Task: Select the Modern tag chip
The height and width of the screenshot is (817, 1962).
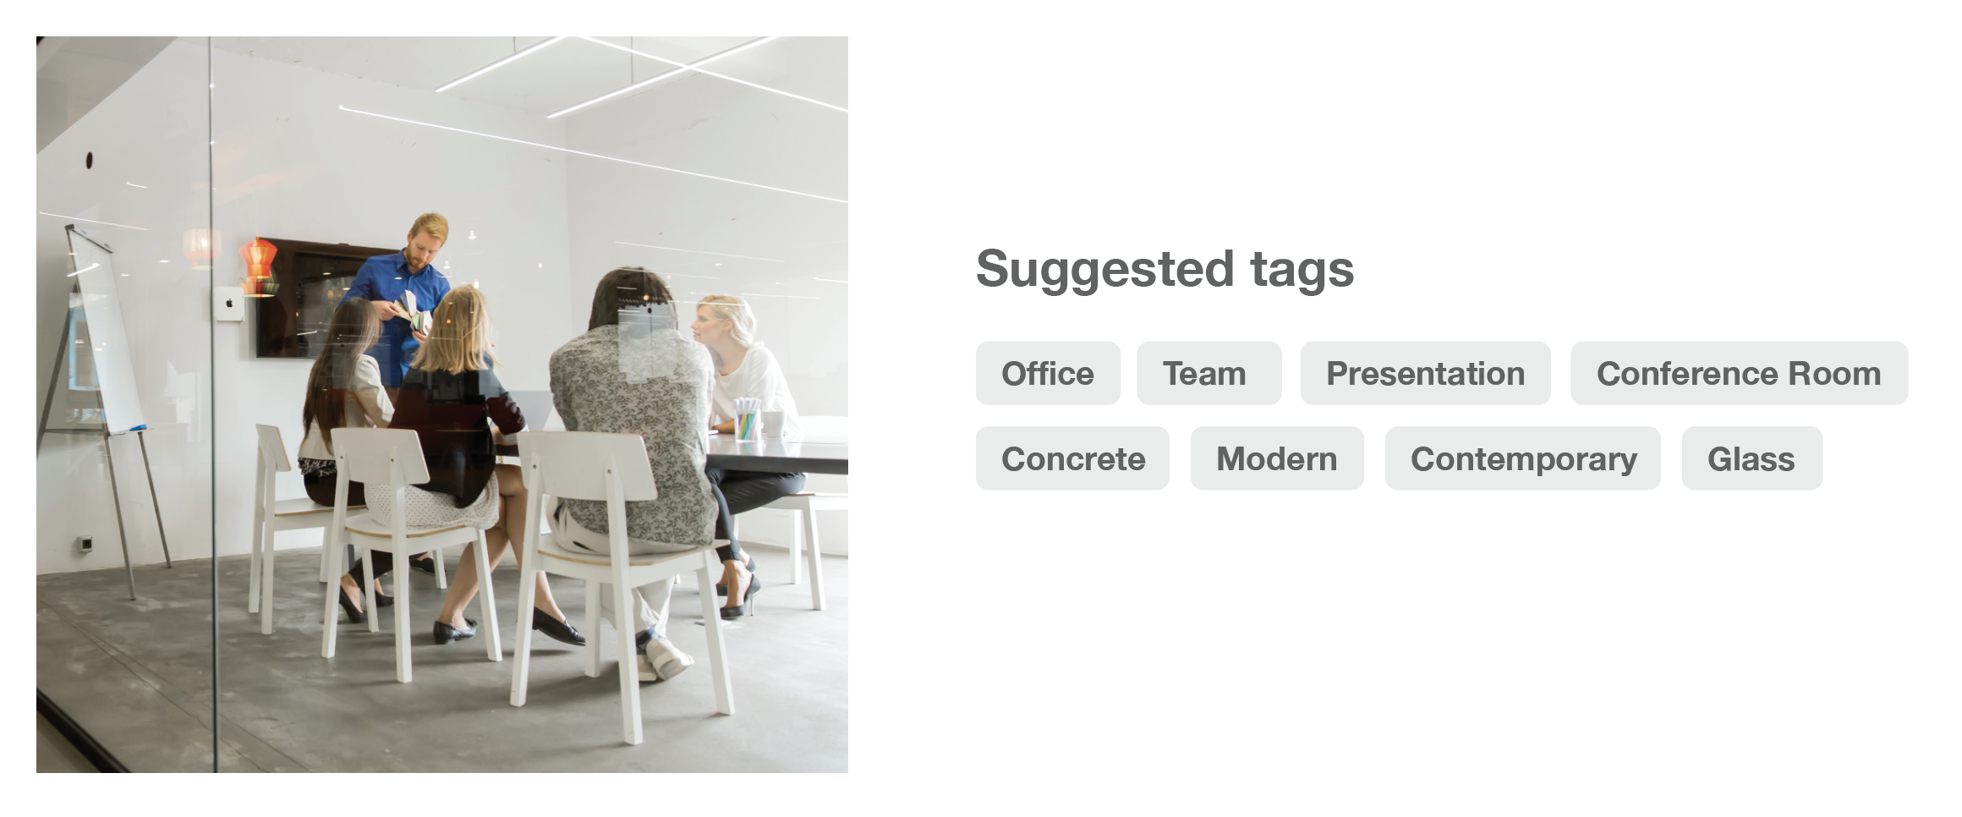Action: 1277,458
